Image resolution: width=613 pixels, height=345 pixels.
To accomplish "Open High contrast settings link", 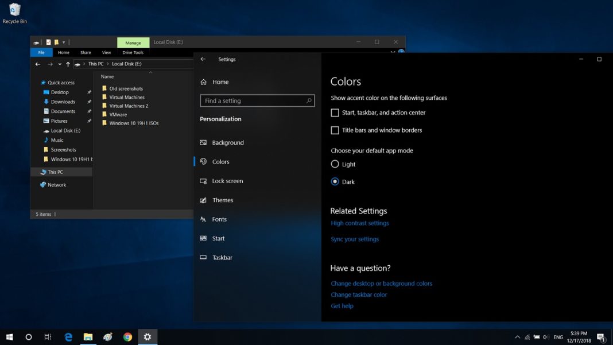I will [x=359, y=223].
